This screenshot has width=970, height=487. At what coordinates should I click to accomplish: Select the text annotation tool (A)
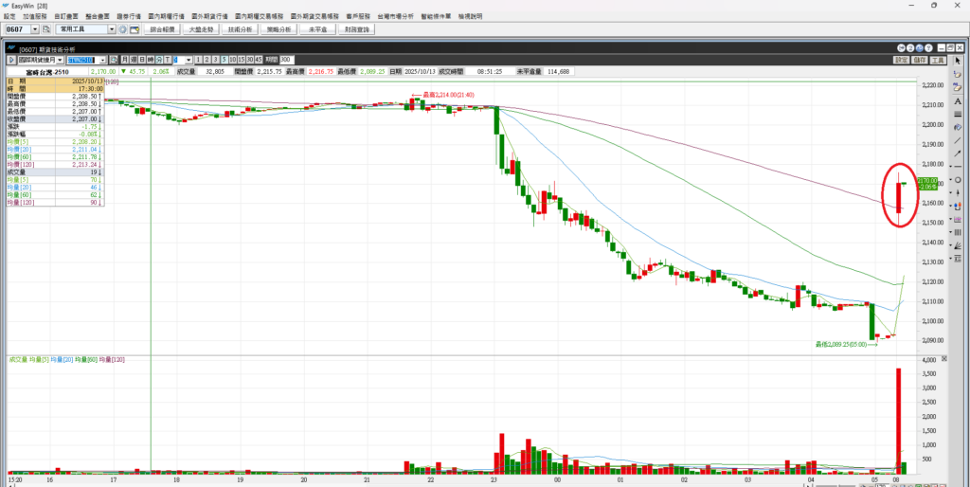click(x=959, y=100)
